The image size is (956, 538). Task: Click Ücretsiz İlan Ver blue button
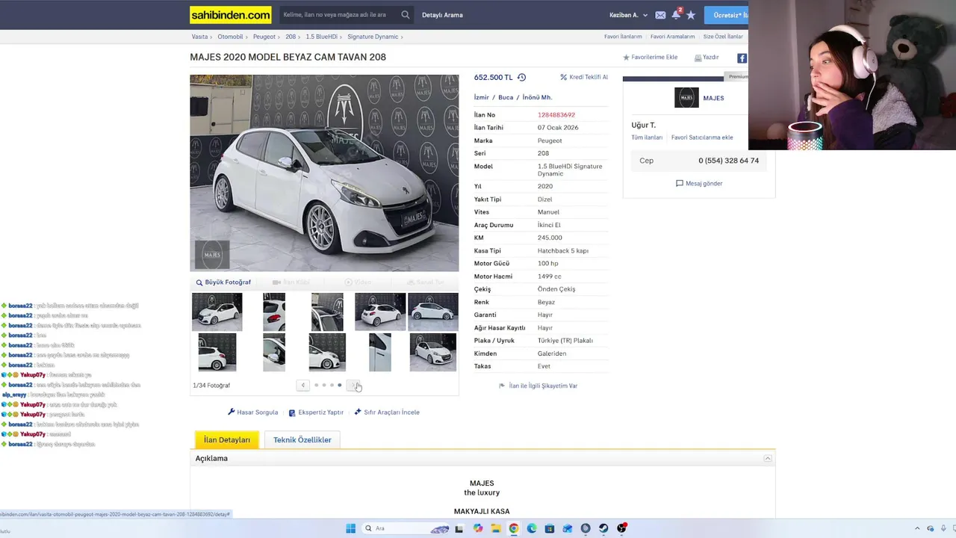click(x=726, y=15)
